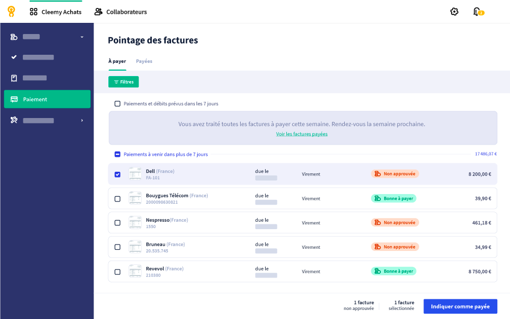This screenshot has width=510, height=319.
Task: Click Revevol's 'Bonne à payer' badge
Action: click(x=394, y=271)
